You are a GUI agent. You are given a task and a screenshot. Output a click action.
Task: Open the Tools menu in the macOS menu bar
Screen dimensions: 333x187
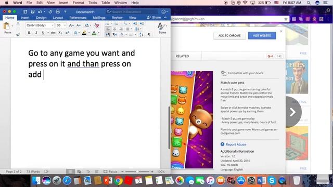coord(93,3)
